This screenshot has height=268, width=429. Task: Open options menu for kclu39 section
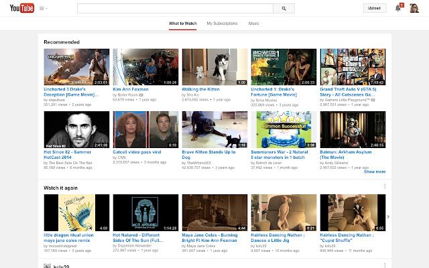click(x=385, y=265)
